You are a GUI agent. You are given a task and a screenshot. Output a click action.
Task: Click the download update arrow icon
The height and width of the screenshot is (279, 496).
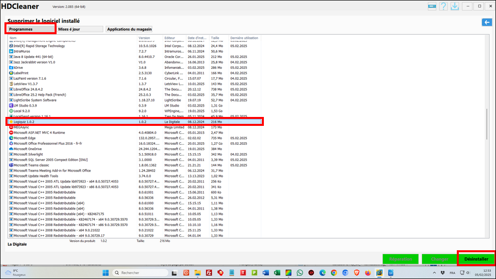pyautogui.click(x=454, y=6)
